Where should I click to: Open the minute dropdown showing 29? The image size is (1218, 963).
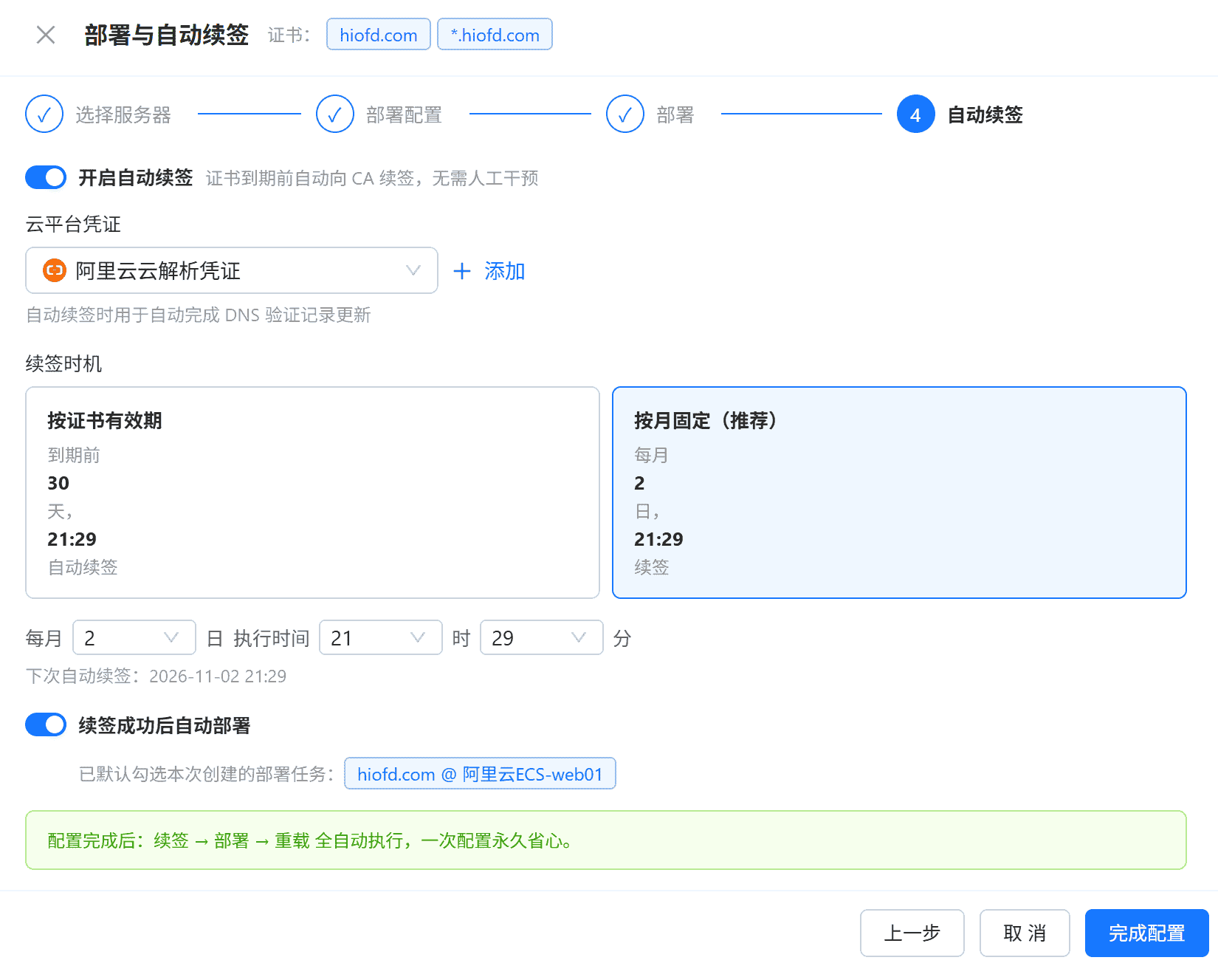[542, 637]
